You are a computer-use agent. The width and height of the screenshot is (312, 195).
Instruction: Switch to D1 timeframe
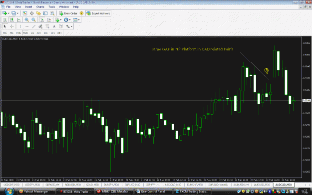click(46, 33)
